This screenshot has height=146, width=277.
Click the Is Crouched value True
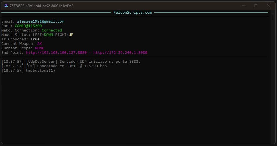coord(35,39)
